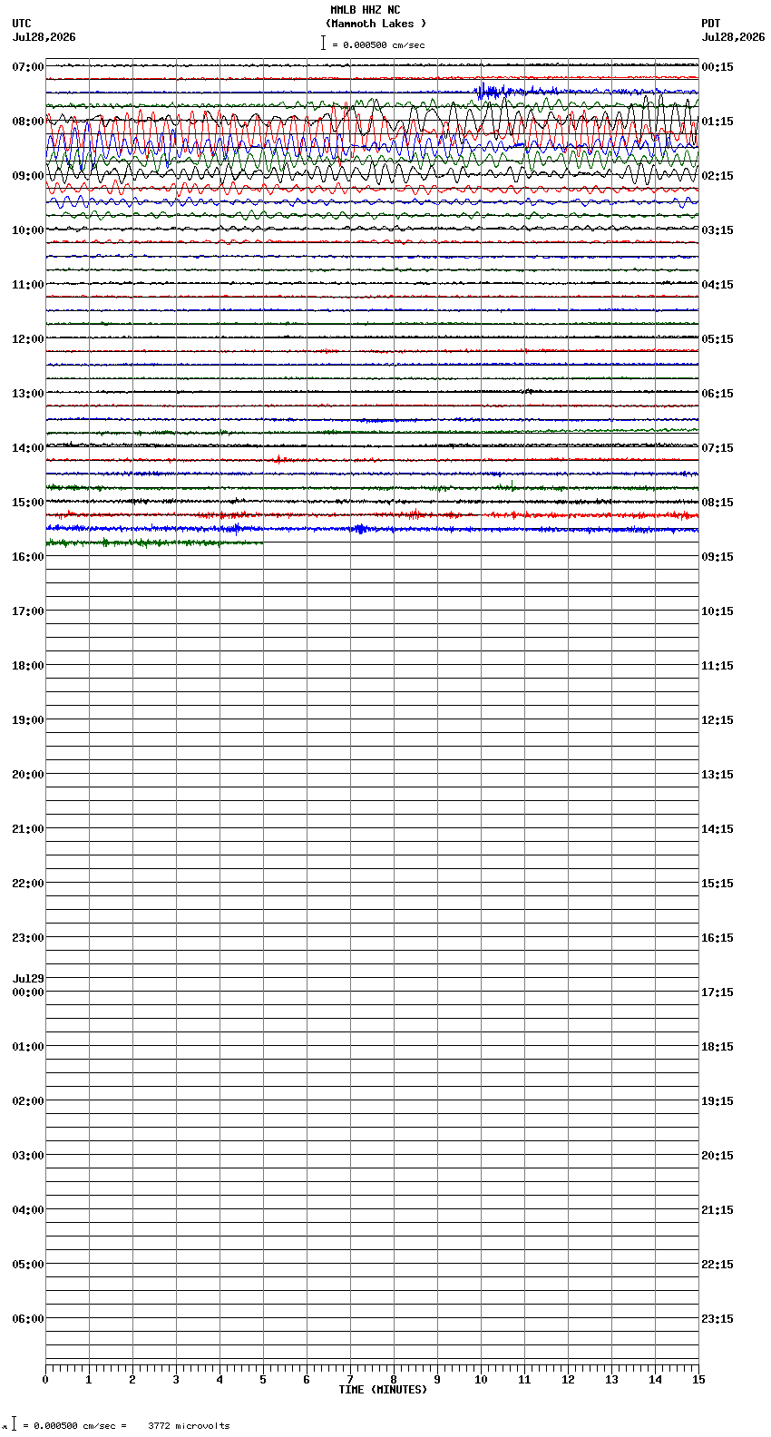Click the small blue burst in the 15:30 trace

click(360, 528)
